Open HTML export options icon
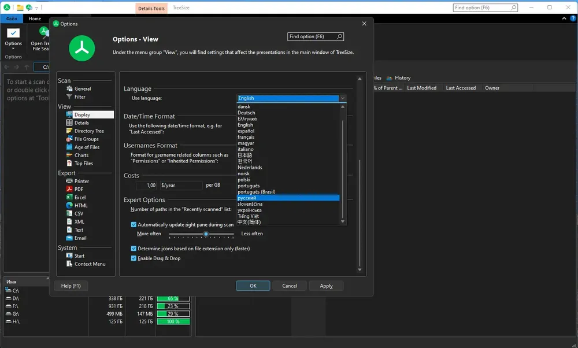This screenshot has width=578, height=348. coord(69,205)
